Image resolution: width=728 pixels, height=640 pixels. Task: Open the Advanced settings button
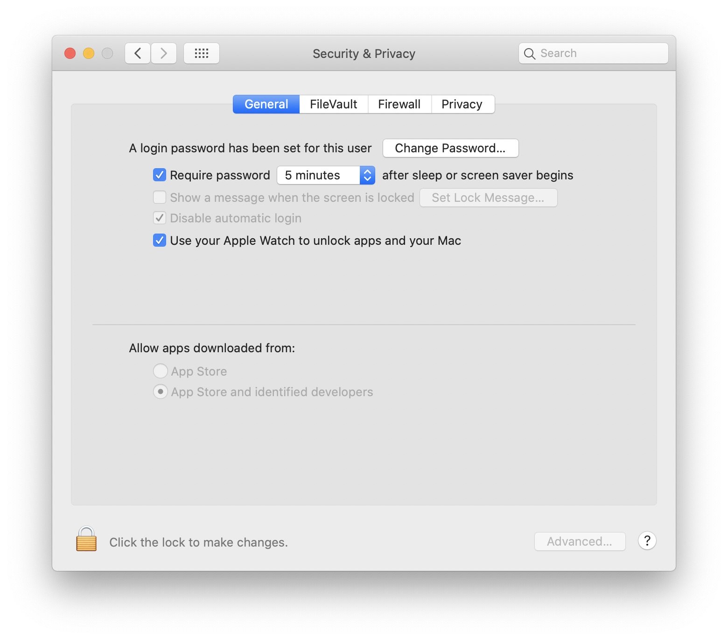coord(580,541)
